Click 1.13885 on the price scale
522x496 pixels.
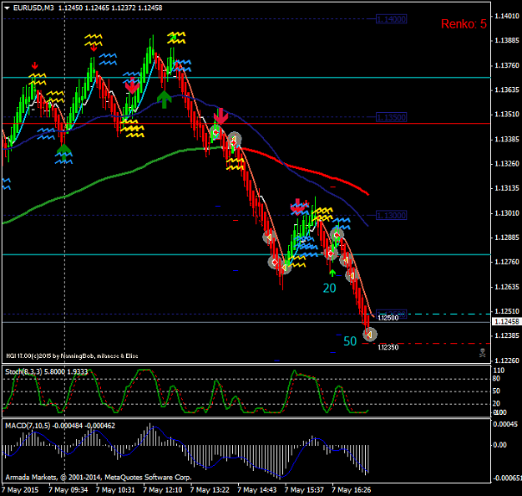[x=507, y=40]
